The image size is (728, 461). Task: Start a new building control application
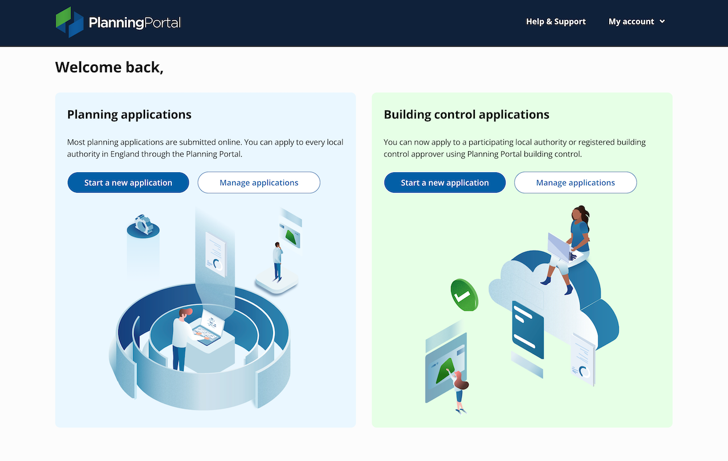point(445,182)
